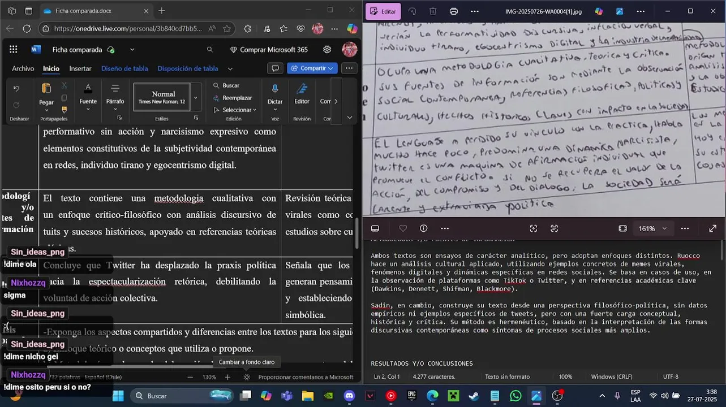Open the Microsoft 365 app launcher grid
Viewport: 726px width, 407px height.
[14, 50]
